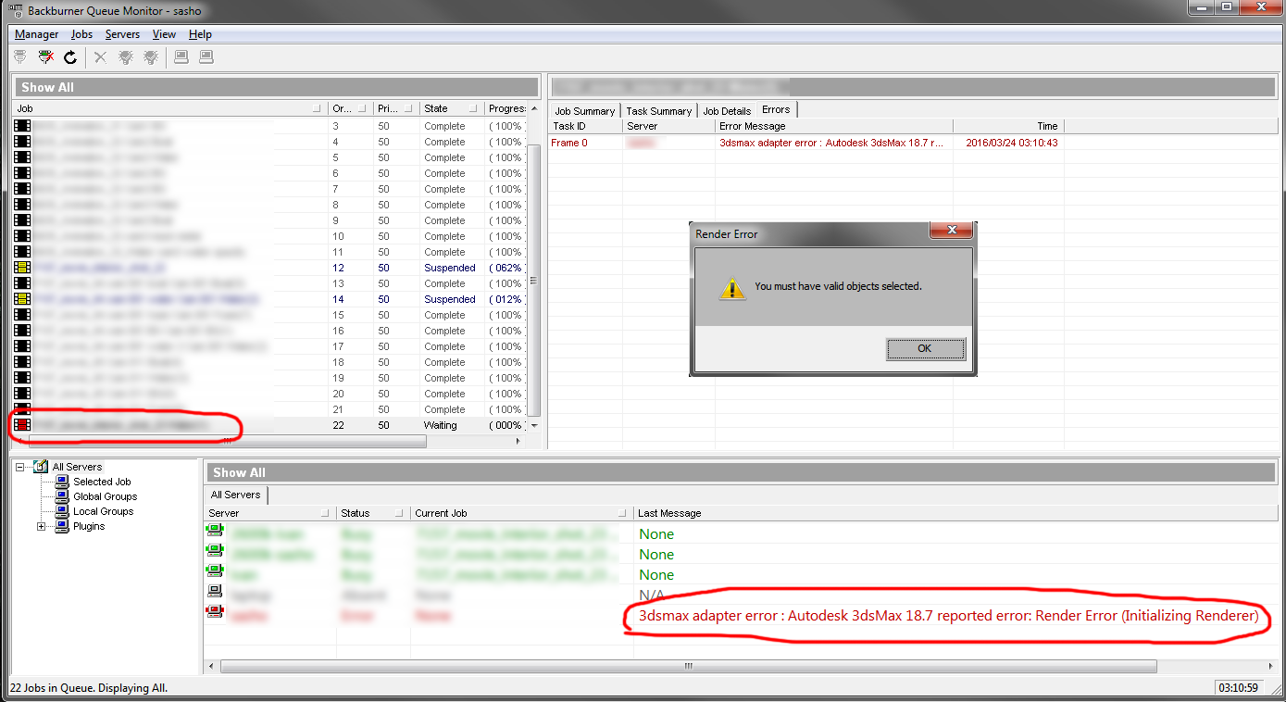Open the Jobs menu
The width and height of the screenshot is (1286, 702).
(x=81, y=34)
